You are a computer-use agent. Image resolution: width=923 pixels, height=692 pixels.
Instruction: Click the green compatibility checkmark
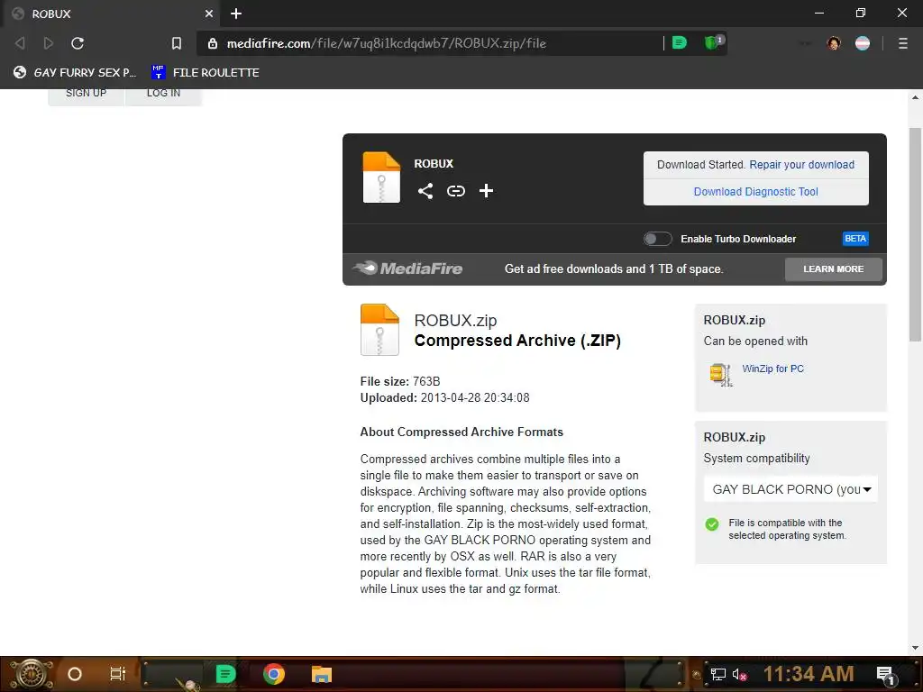point(712,524)
